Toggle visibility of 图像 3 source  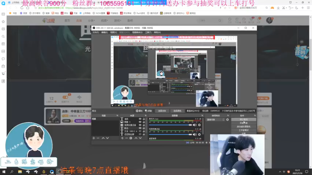coord(140,122)
